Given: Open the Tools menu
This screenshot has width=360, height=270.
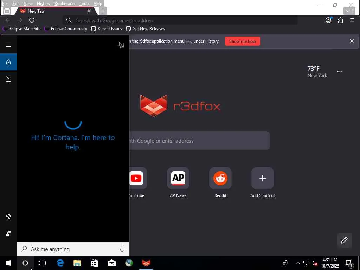Looking at the screenshot, I should coord(84,4).
